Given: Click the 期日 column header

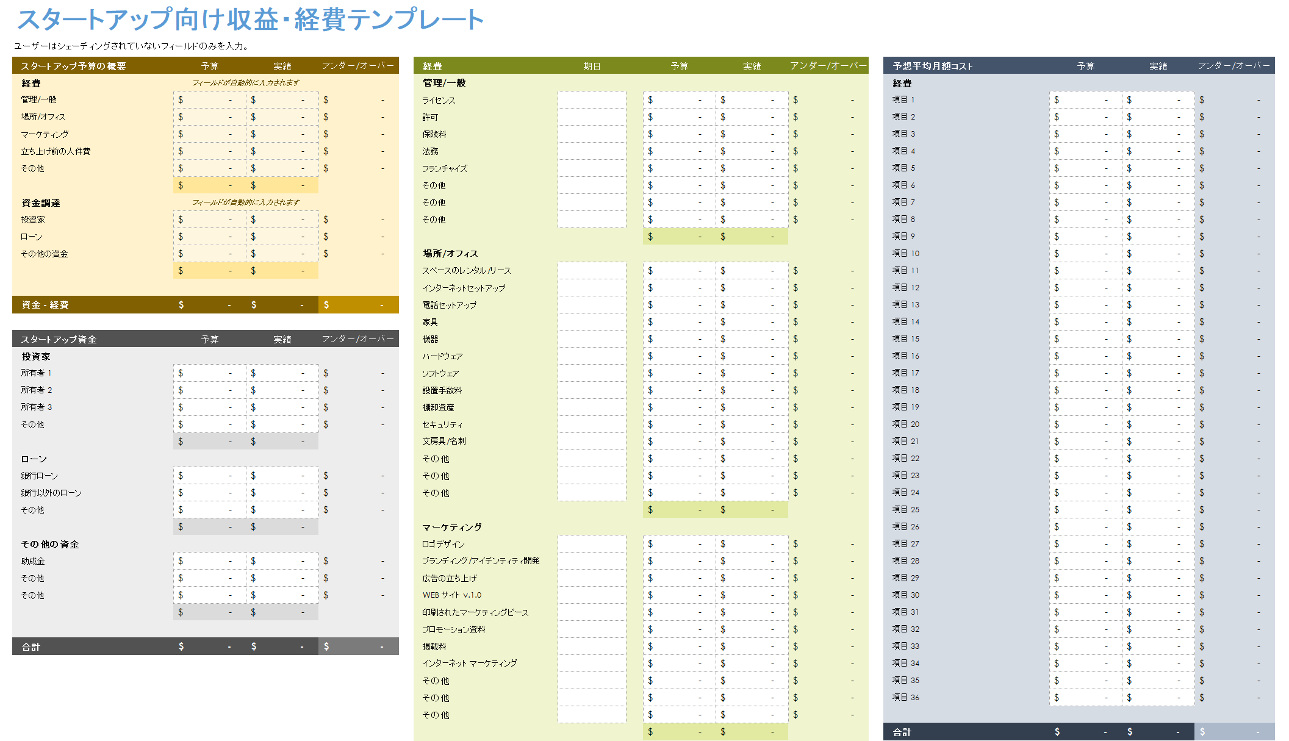Looking at the screenshot, I should [x=592, y=66].
